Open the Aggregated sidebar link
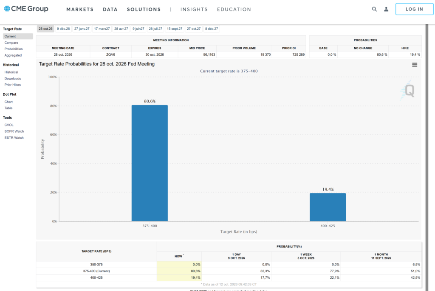This screenshot has height=291, width=435. coord(13,55)
